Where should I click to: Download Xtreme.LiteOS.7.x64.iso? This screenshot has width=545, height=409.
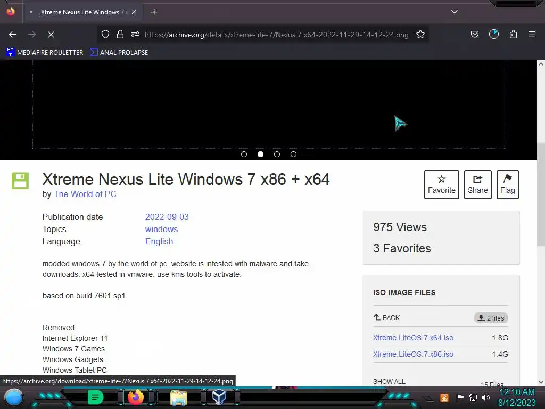[x=413, y=338]
